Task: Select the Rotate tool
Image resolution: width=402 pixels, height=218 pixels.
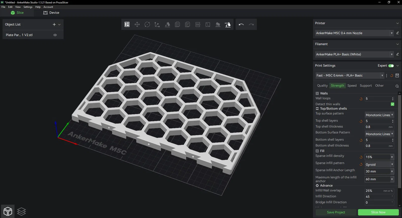Action: tap(147, 24)
